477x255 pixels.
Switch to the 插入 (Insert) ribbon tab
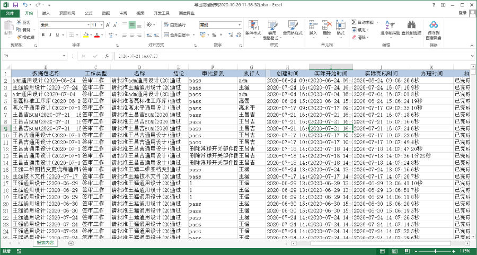[x=47, y=12]
